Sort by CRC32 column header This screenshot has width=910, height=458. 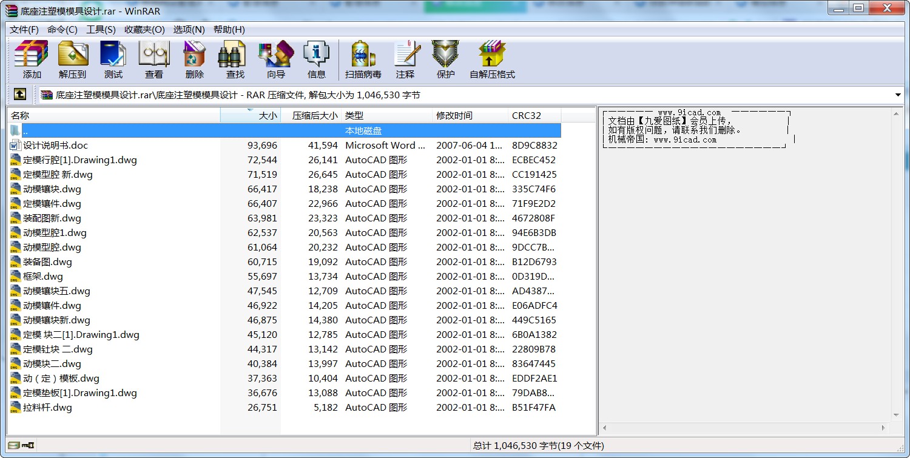(534, 115)
